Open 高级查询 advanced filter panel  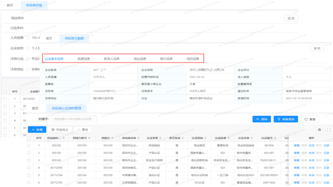point(286,119)
